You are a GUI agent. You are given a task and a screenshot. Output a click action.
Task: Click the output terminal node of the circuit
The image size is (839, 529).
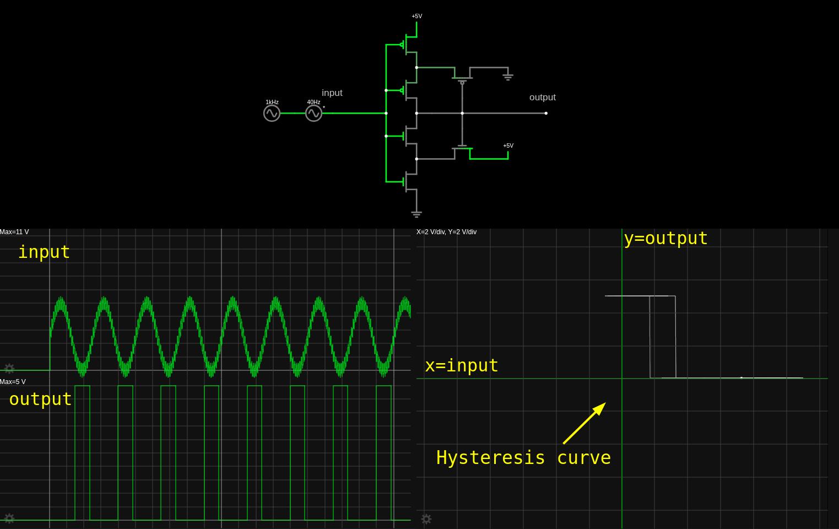click(x=546, y=114)
